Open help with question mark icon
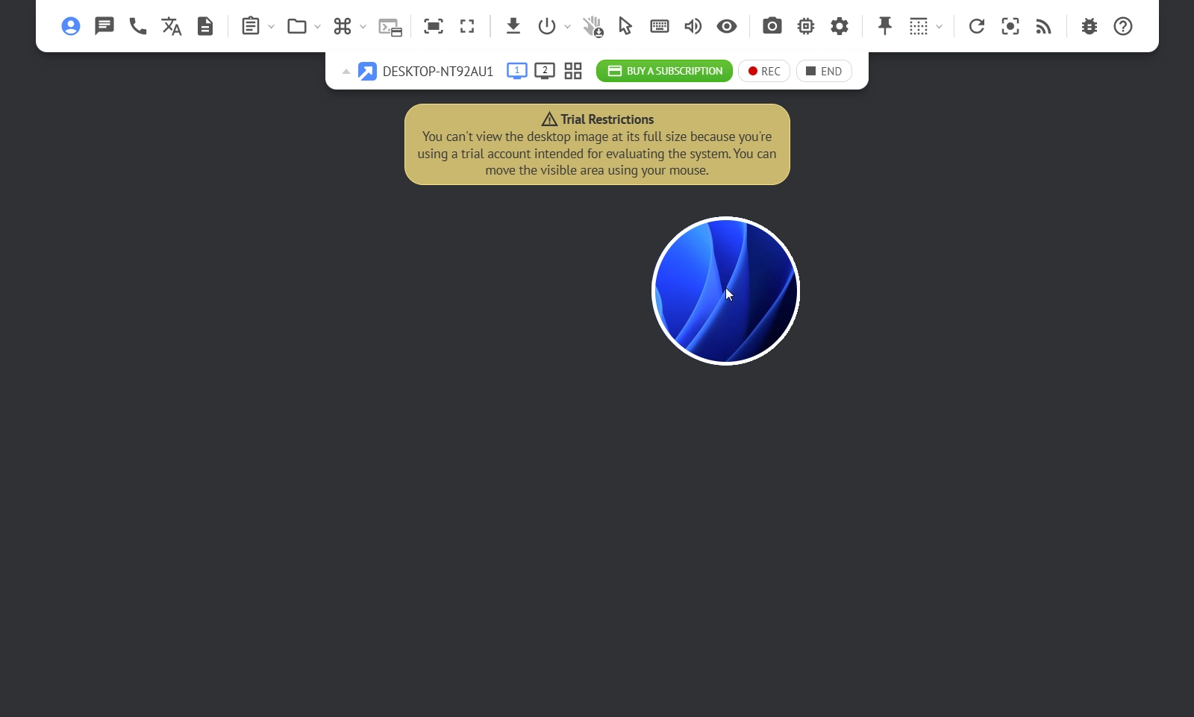This screenshot has height=717, width=1194. (1123, 27)
